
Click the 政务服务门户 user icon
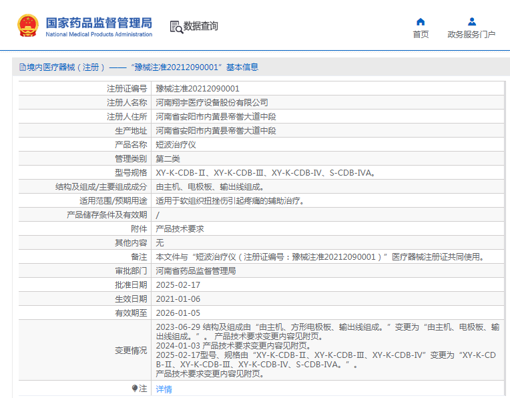click(472, 22)
